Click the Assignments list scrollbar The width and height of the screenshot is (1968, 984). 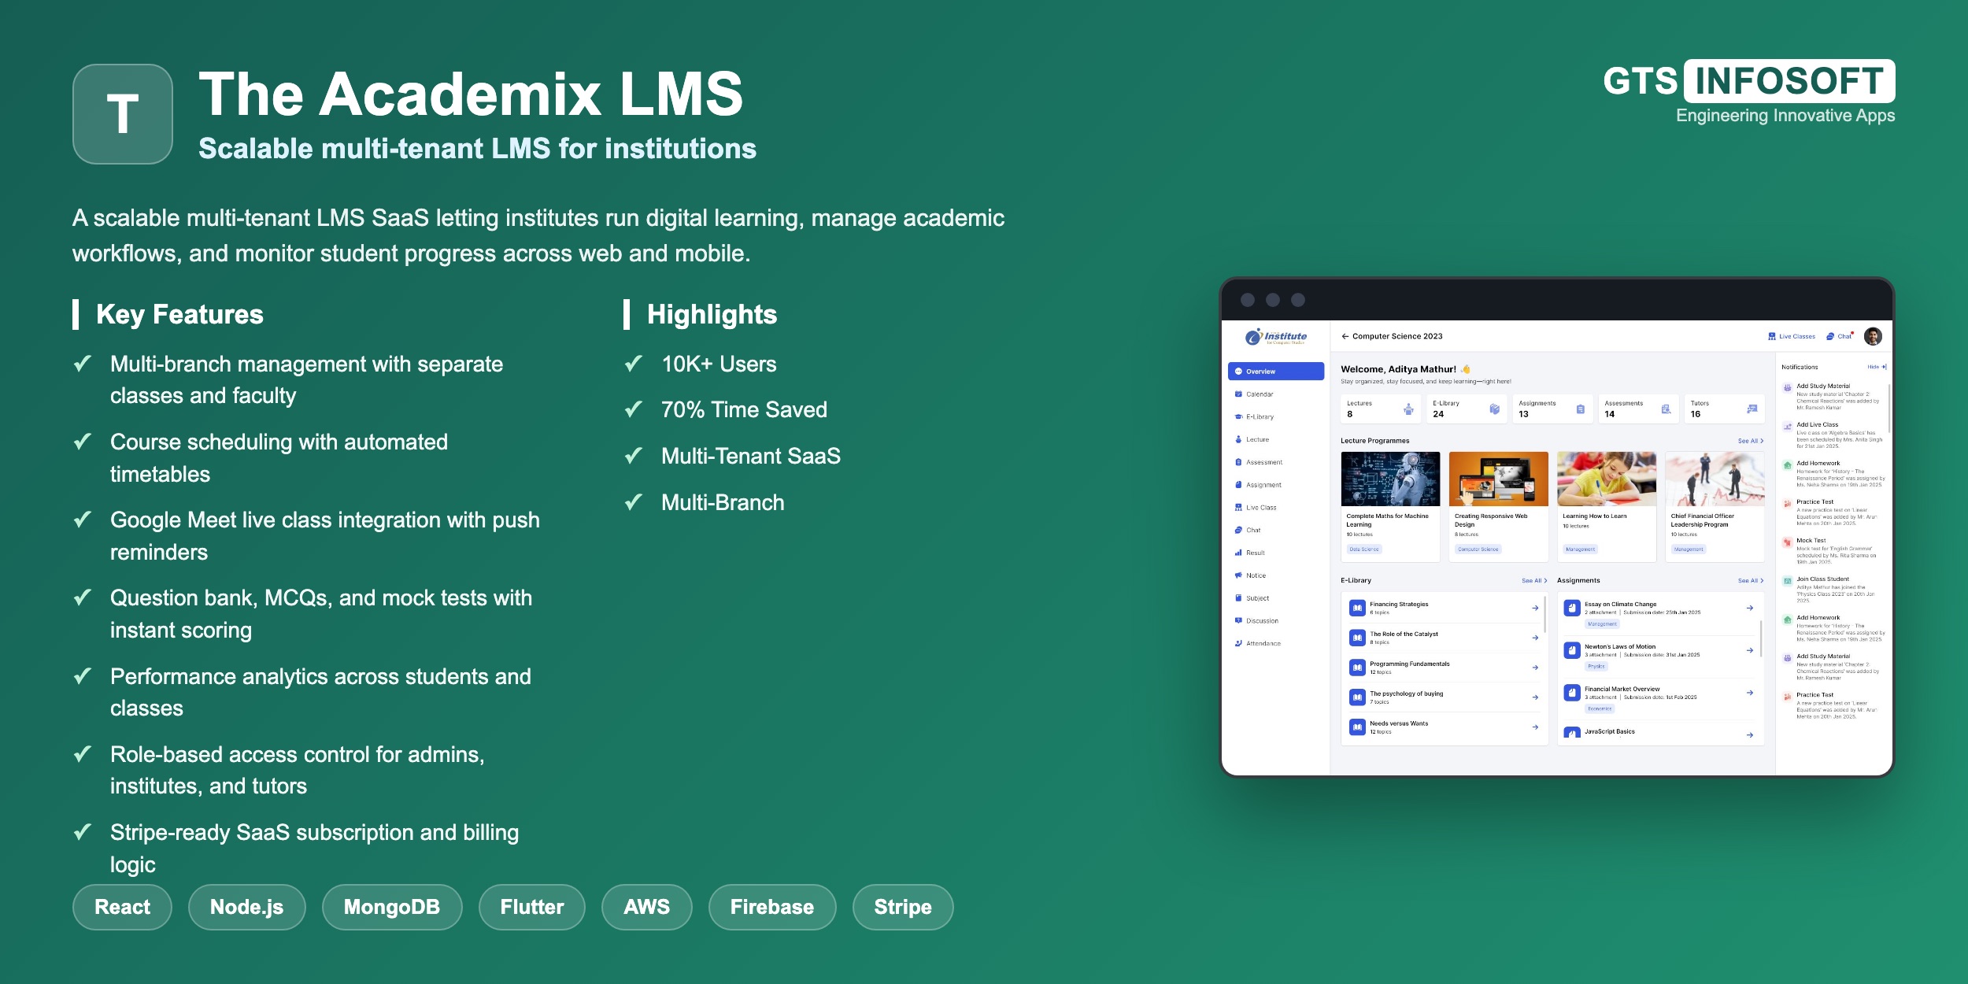tap(1761, 638)
